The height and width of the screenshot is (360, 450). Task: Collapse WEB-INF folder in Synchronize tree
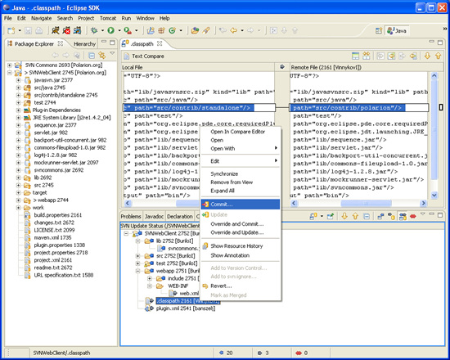pyautogui.click(x=150, y=286)
